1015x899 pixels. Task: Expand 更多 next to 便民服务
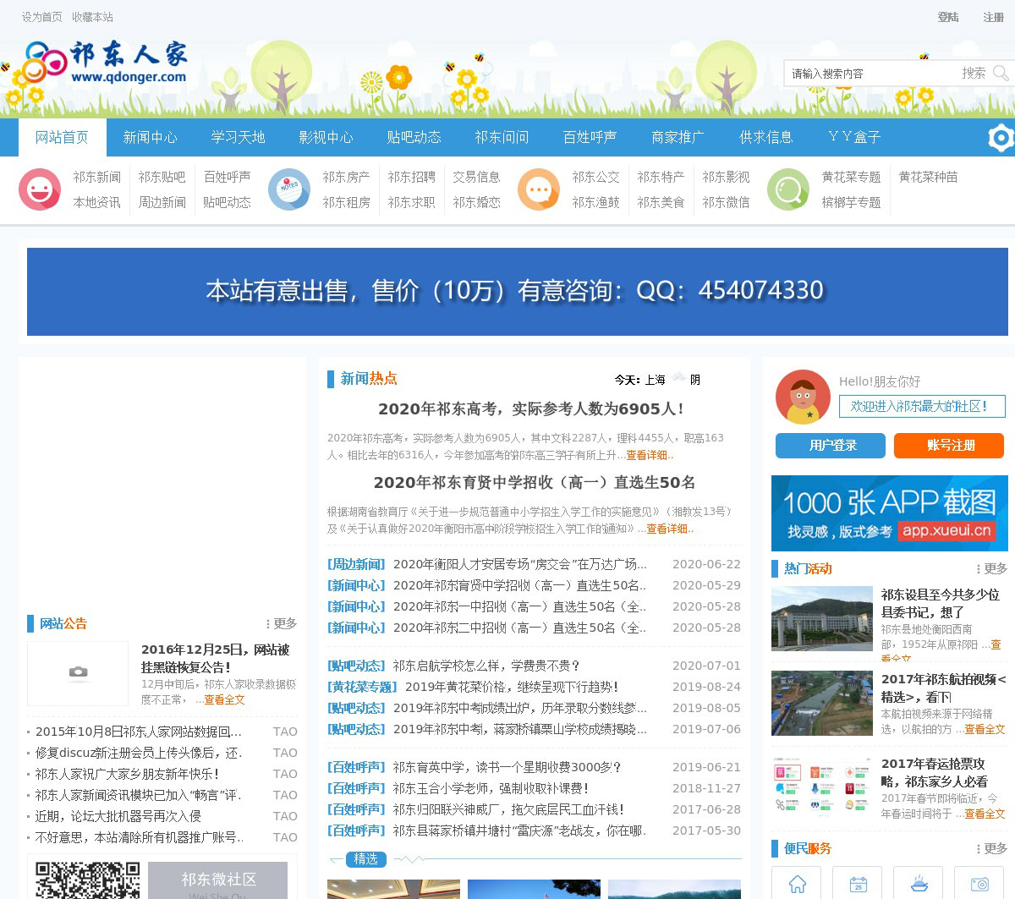pyautogui.click(x=992, y=848)
